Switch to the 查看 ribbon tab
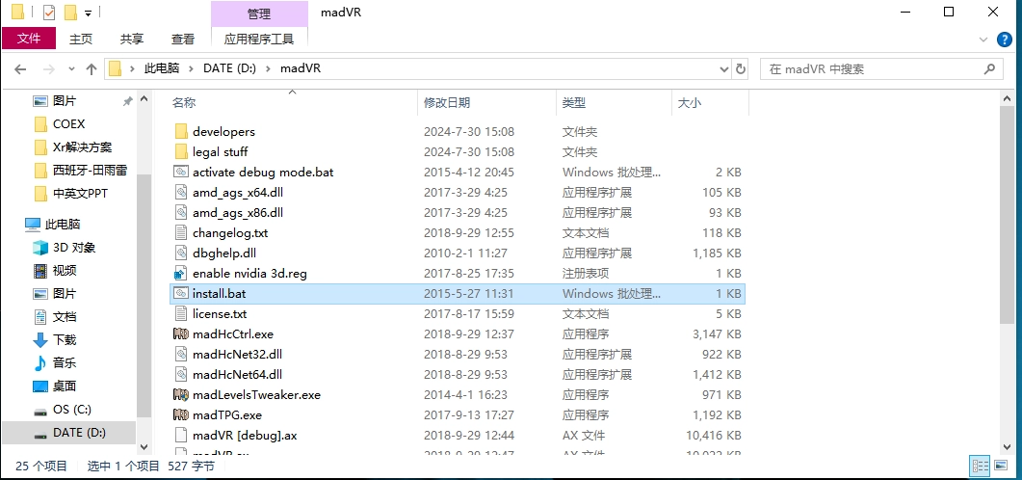The width and height of the screenshot is (1022, 480). pos(183,40)
